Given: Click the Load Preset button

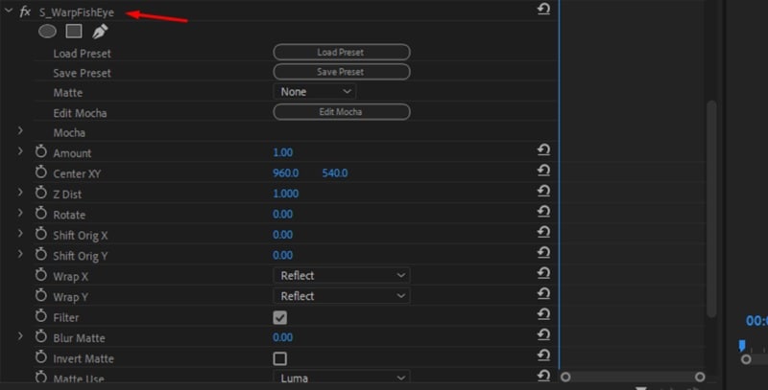Looking at the screenshot, I should [x=342, y=53].
